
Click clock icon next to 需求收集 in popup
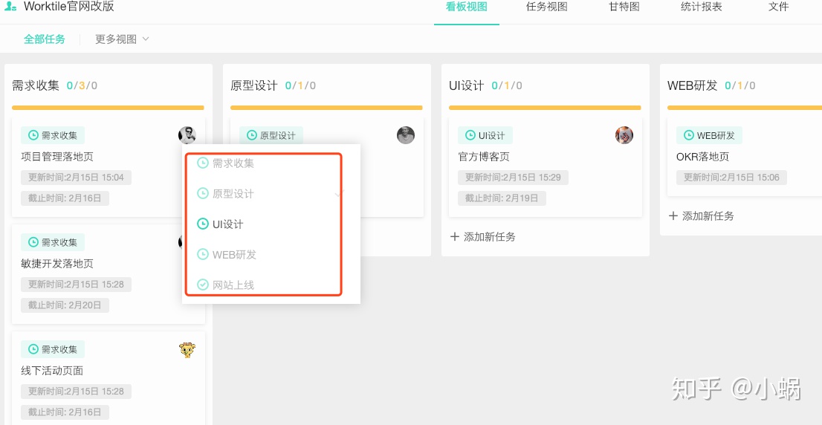coord(202,163)
